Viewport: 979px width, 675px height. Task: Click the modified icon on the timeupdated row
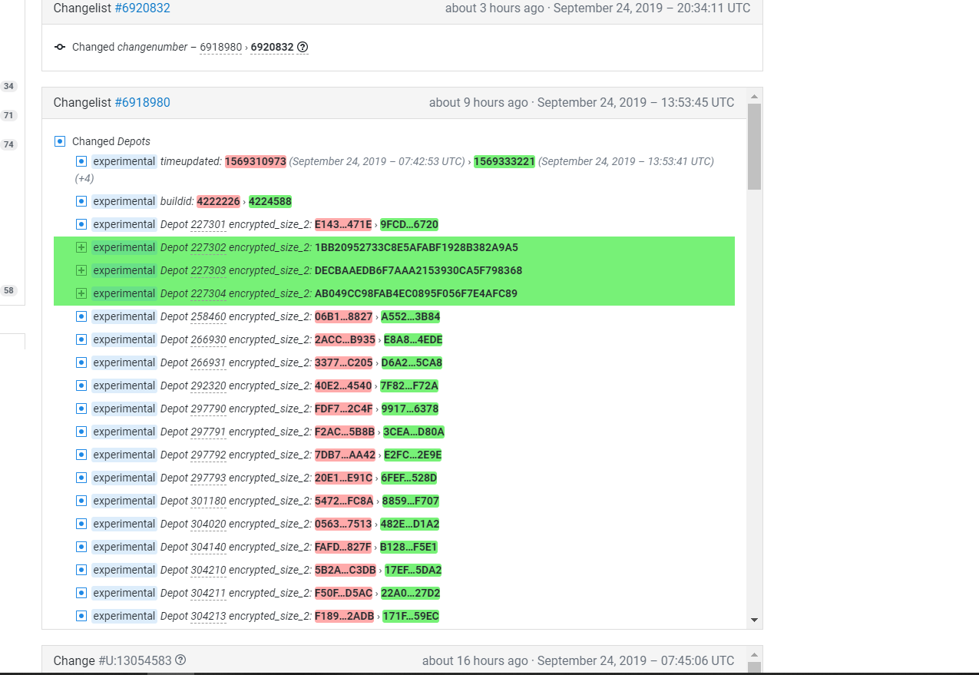(81, 161)
